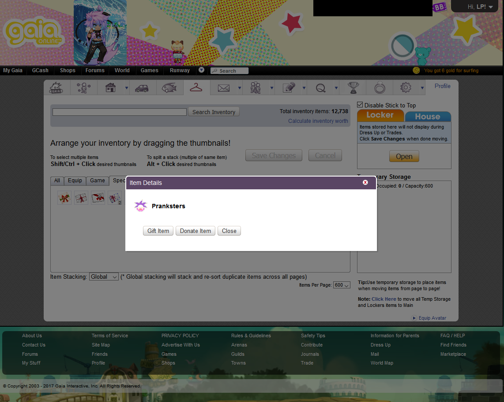The image size is (504, 402).
Task: Expand the dropdown arrow beside house icon
Action: click(x=127, y=88)
